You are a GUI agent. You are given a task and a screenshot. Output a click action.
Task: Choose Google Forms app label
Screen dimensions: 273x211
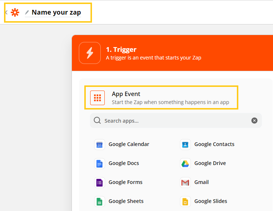[126, 182]
